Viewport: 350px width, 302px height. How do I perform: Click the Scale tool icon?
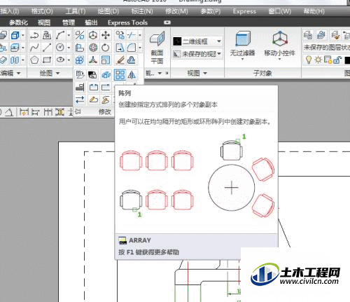(106, 60)
